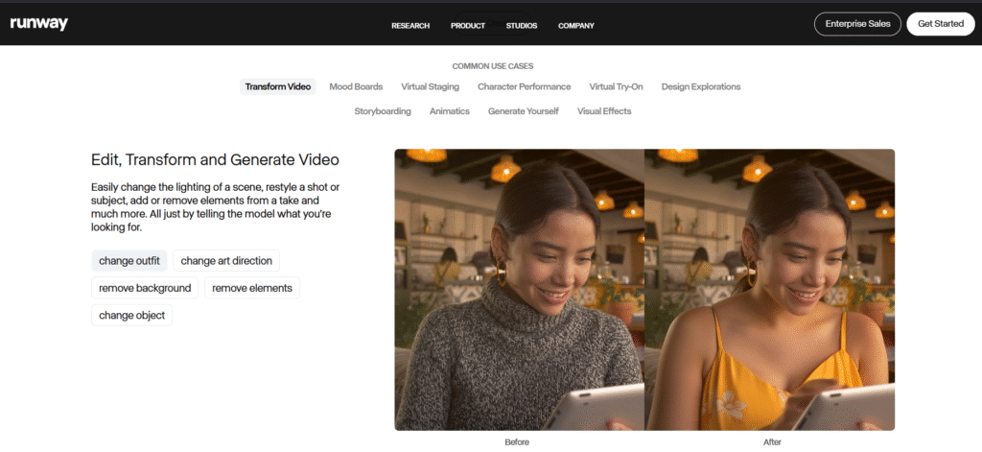The image size is (982, 452).
Task: Open the Studios menu
Action: (x=522, y=26)
